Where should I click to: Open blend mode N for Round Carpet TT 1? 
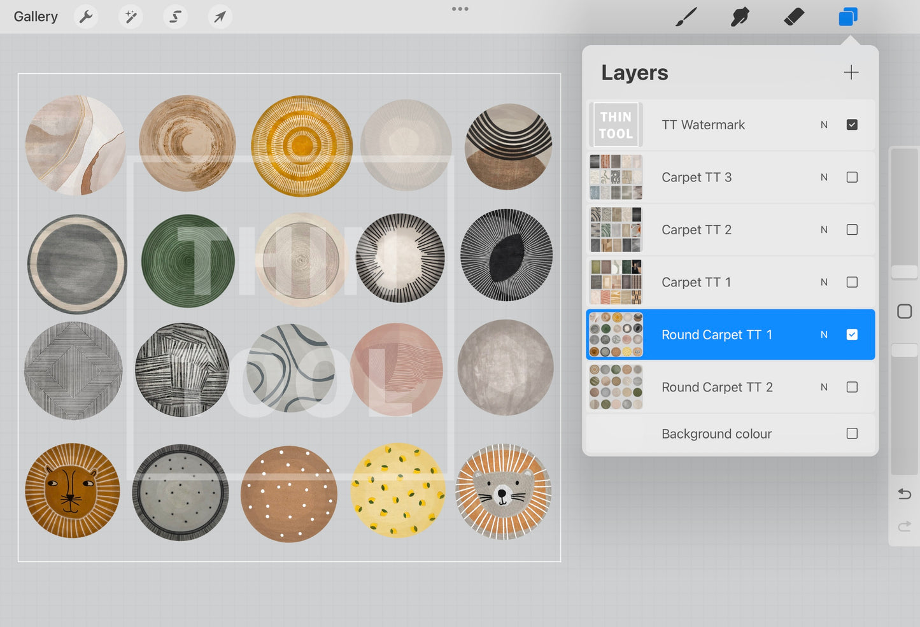tap(824, 334)
